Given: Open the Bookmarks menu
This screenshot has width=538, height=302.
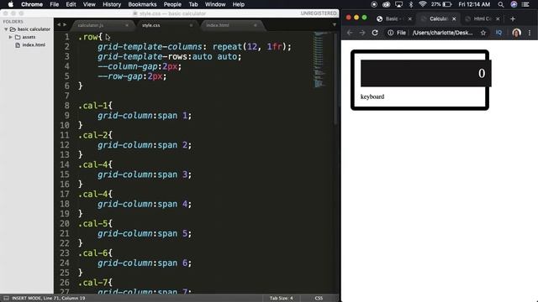Looking at the screenshot, I should tap(142, 4).
